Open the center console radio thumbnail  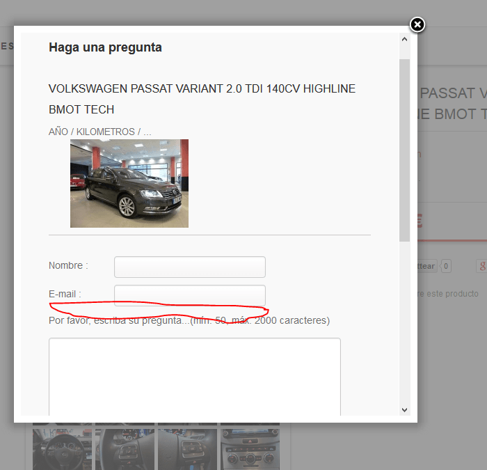(250, 449)
